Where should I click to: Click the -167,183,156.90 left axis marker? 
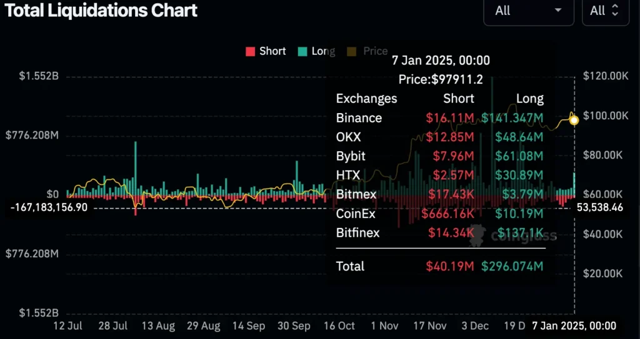tap(49, 208)
